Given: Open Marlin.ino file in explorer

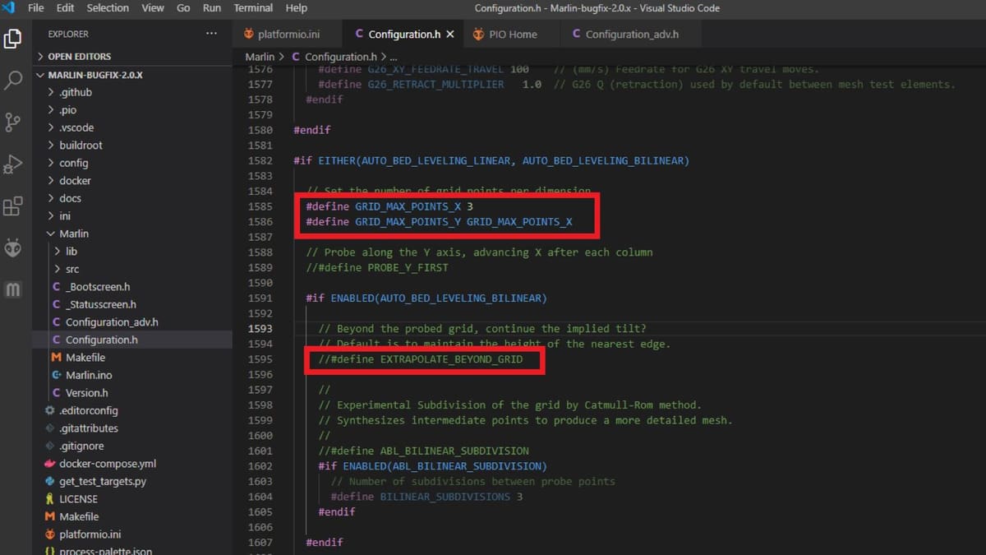Looking at the screenshot, I should (x=88, y=375).
